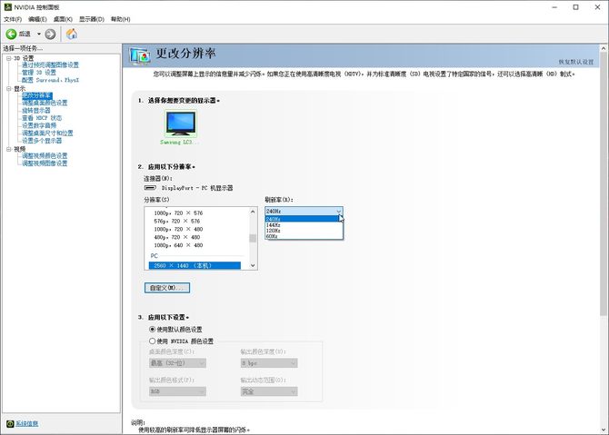
Task: Click the Home icon in toolbar
Action: point(71,34)
